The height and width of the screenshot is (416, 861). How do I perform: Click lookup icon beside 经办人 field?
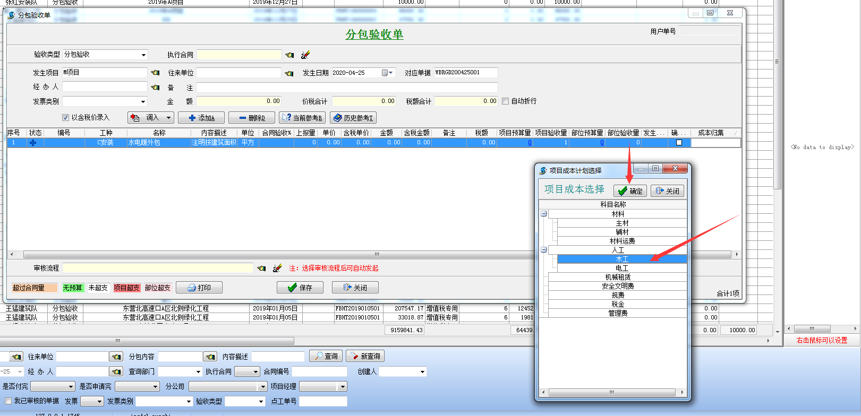coord(155,87)
